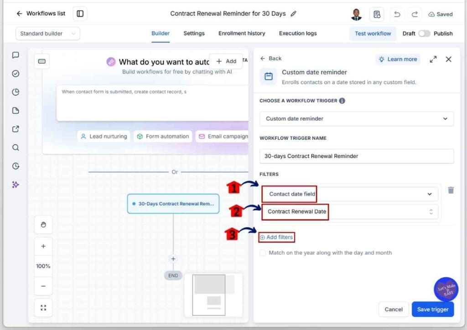The image size is (467, 330).
Task: Expand the trigger panel fullscreen
Action: [x=433, y=59]
